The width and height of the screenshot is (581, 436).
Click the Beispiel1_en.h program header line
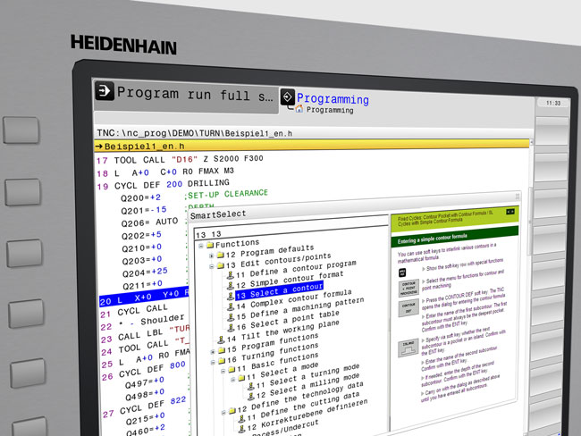(x=312, y=146)
